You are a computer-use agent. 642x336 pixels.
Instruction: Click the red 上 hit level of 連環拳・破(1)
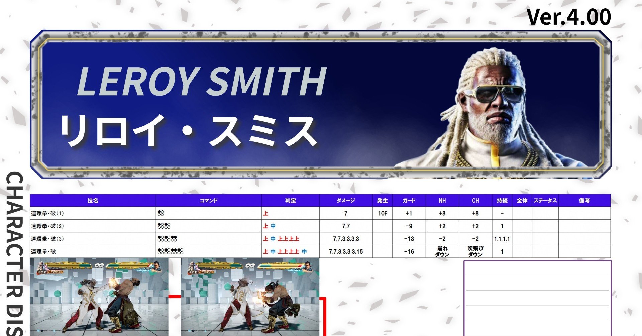click(265, 213)
